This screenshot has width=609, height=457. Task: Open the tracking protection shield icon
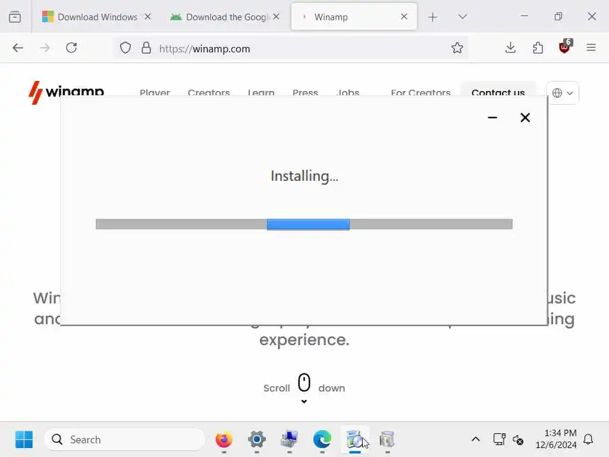[x=125, y=48]
